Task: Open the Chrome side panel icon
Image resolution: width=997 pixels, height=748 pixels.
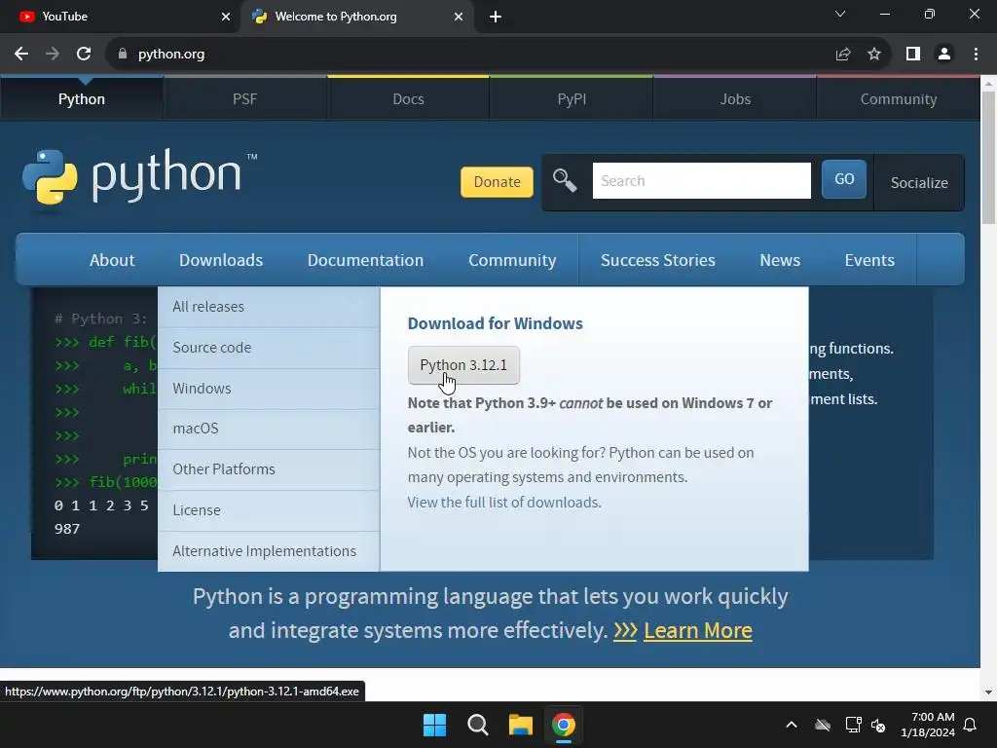Action: point(913,55)
